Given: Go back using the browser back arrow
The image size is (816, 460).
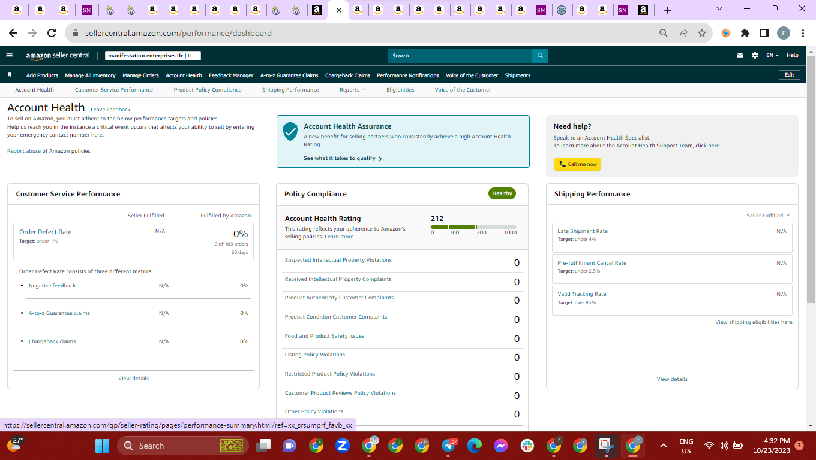Looking at the screenshot, I should coord(13,33).
